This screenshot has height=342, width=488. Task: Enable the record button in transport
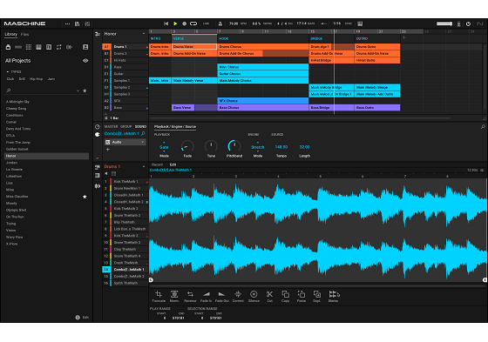[184, 23]
